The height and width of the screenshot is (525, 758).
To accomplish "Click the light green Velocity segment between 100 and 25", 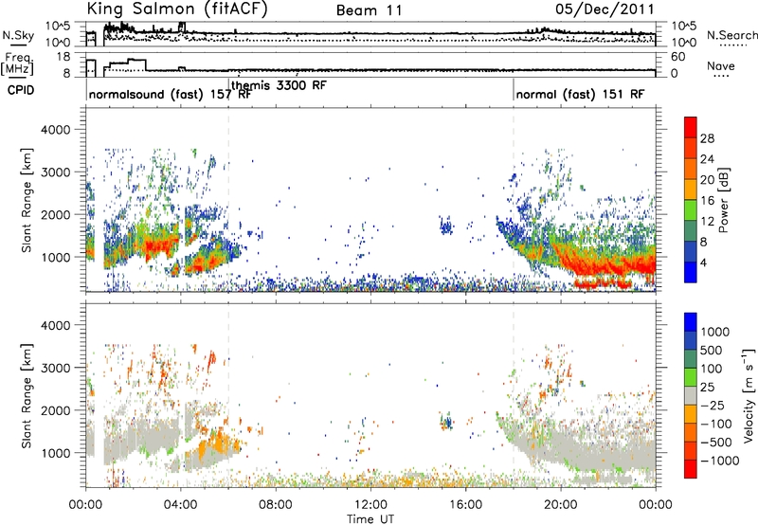I will click(691, 377).
